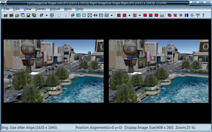Click the two blue bars icon
Image resolution: width=212 pixels, height=132 pixels.
[x=186, y=16]
